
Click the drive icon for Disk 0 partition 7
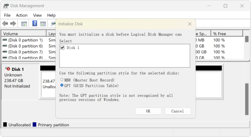pos(5,51)
